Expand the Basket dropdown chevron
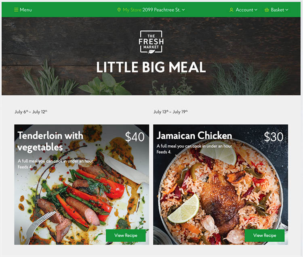Screen dimensions: 303x257 coord(287,10)
